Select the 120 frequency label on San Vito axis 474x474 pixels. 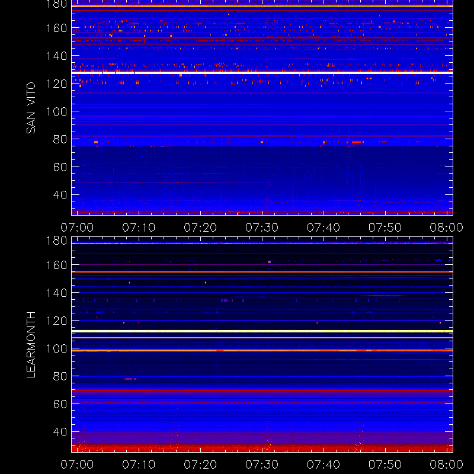click(x=56, y=84)
